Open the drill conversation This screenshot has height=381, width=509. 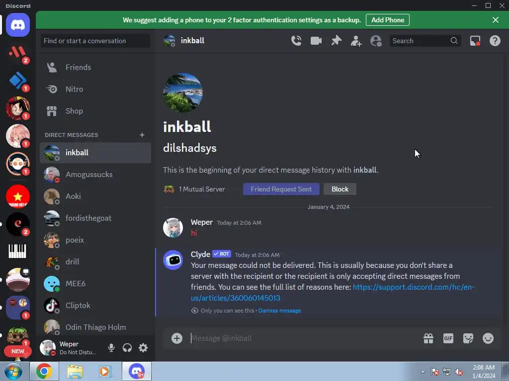tap(95, 262)
